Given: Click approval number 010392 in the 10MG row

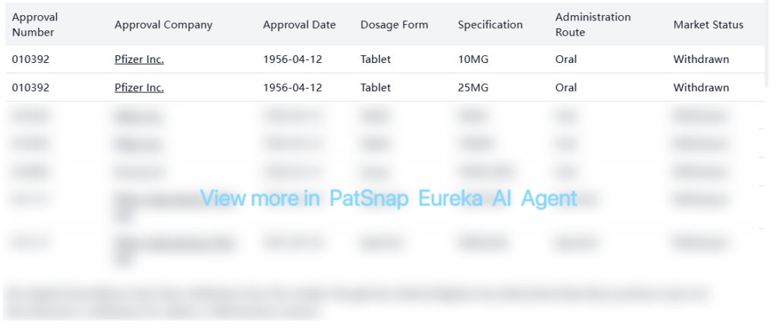Looking at the screenshot, I should click(x=30, y=59).
